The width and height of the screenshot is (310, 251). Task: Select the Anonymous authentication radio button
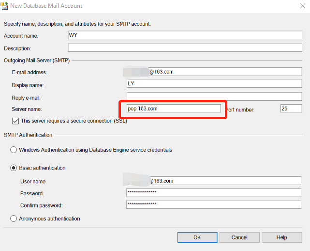point(14,219)
